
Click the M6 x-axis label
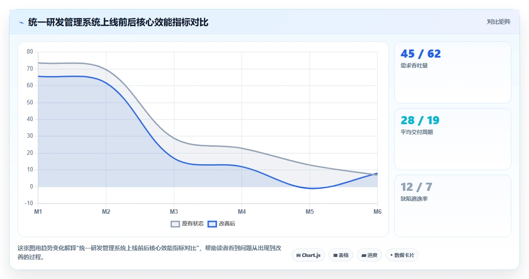377,211
